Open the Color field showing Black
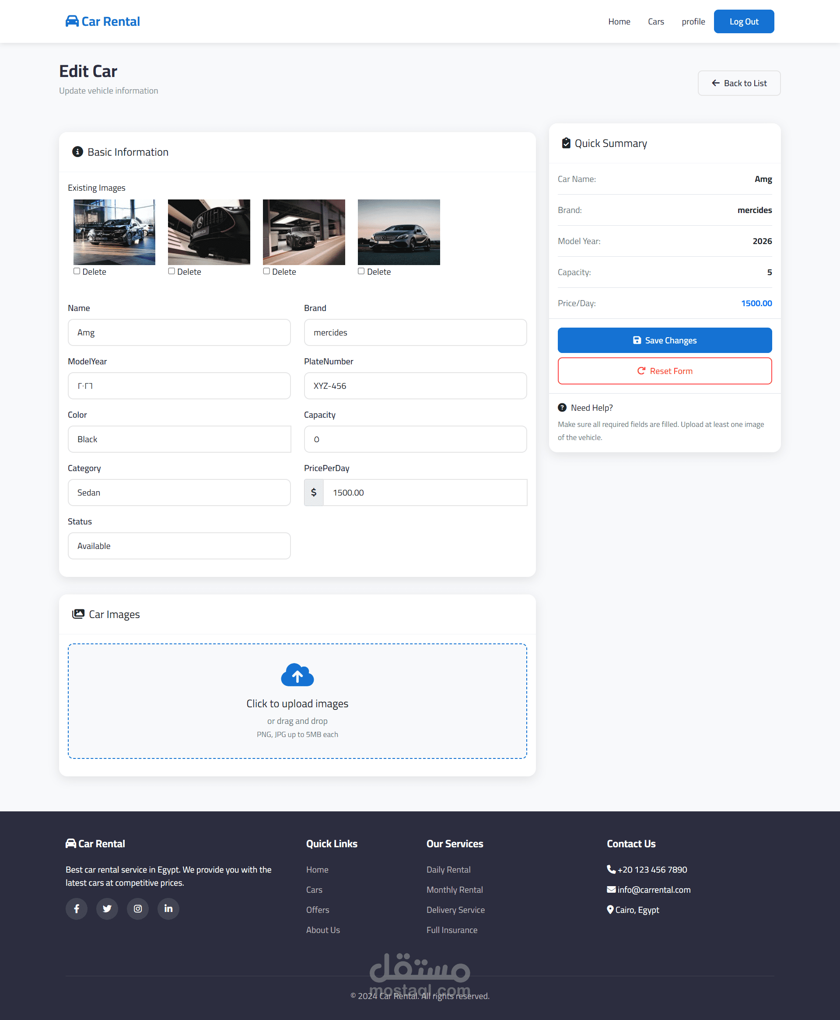Image resolution: width=840 pixels, height=1020 pixels. click(179, 439)
